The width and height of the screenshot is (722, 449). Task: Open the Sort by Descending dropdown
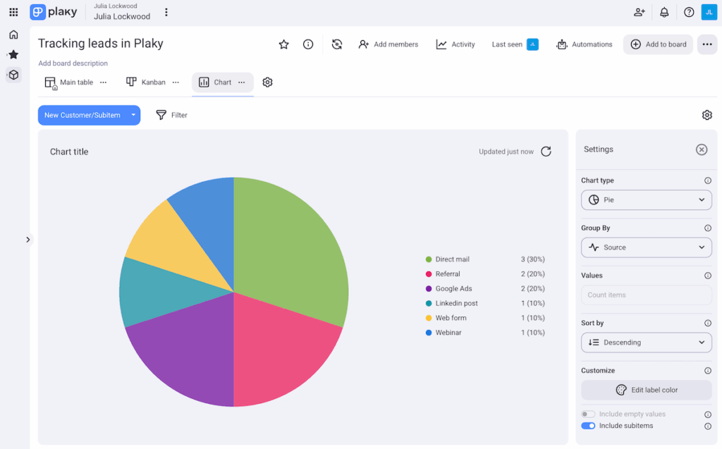point(646,342)
